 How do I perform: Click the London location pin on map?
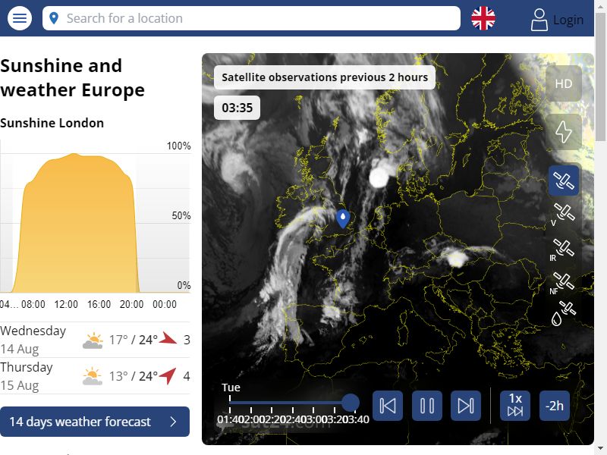pyautogui.click(x=343, y=218)
